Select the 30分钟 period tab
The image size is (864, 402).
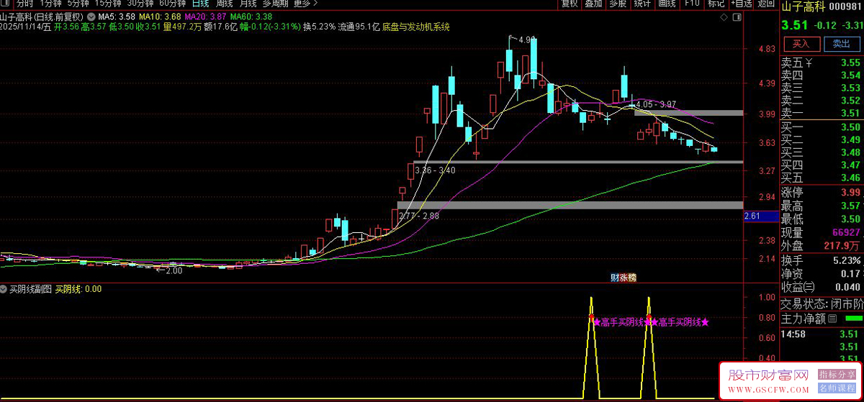[140, 4]
